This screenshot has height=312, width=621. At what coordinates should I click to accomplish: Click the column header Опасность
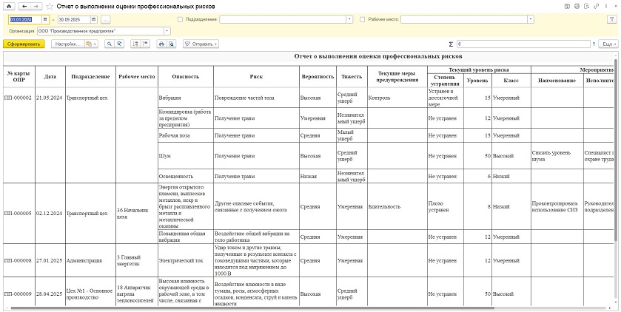pyautogui.click(x=185, y=77)
